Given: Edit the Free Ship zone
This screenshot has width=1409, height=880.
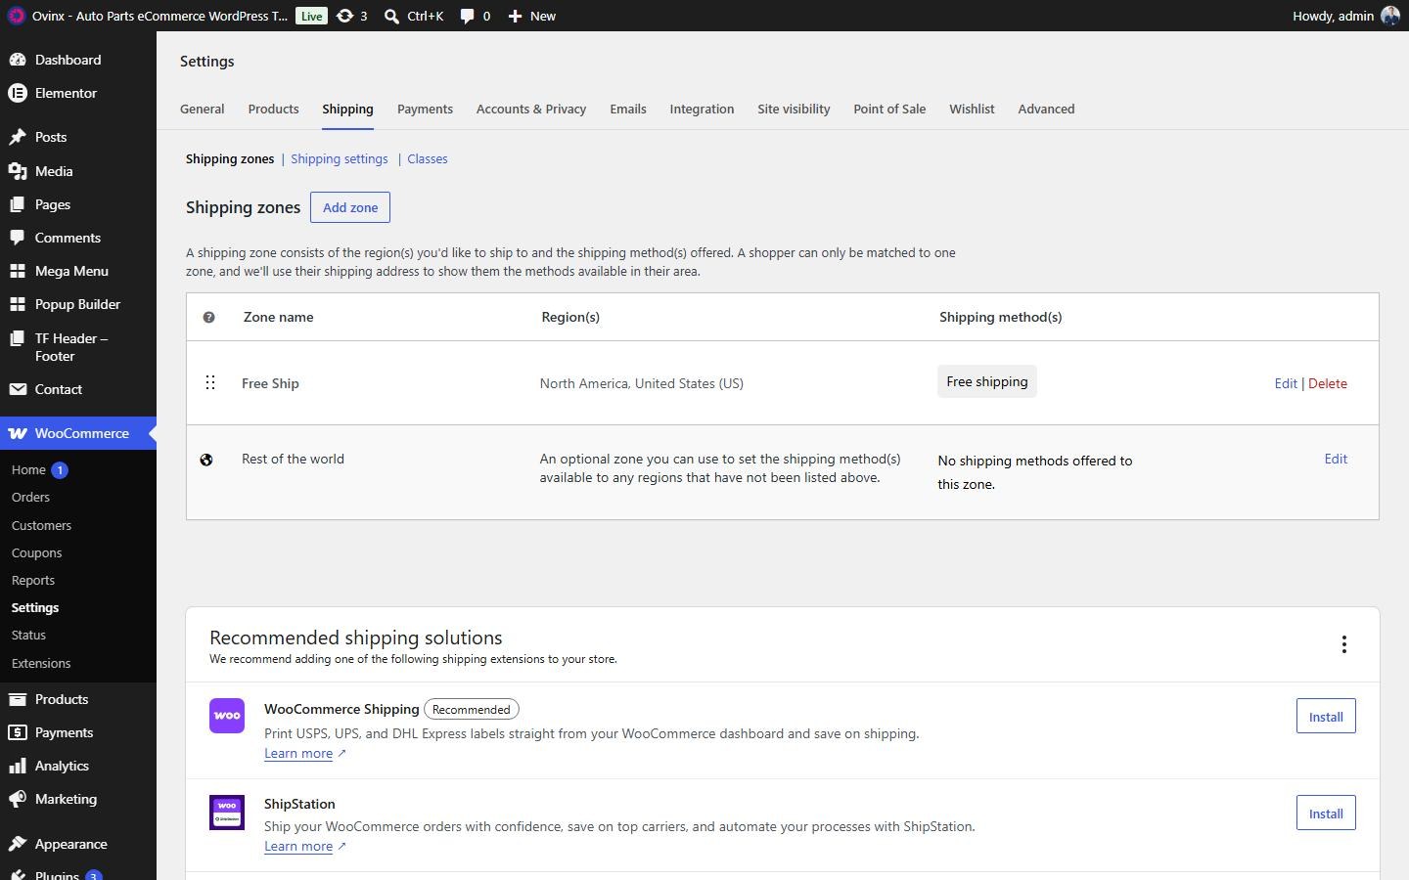Looking at the screenshot, I should [x=1286, y=383].
